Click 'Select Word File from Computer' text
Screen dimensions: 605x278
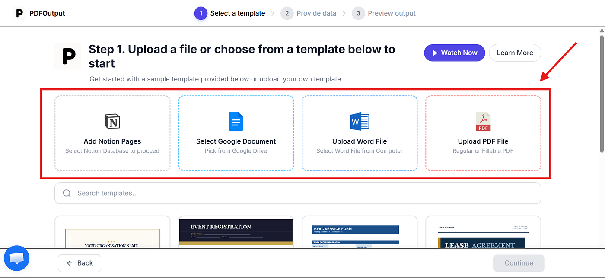(360, 151)
